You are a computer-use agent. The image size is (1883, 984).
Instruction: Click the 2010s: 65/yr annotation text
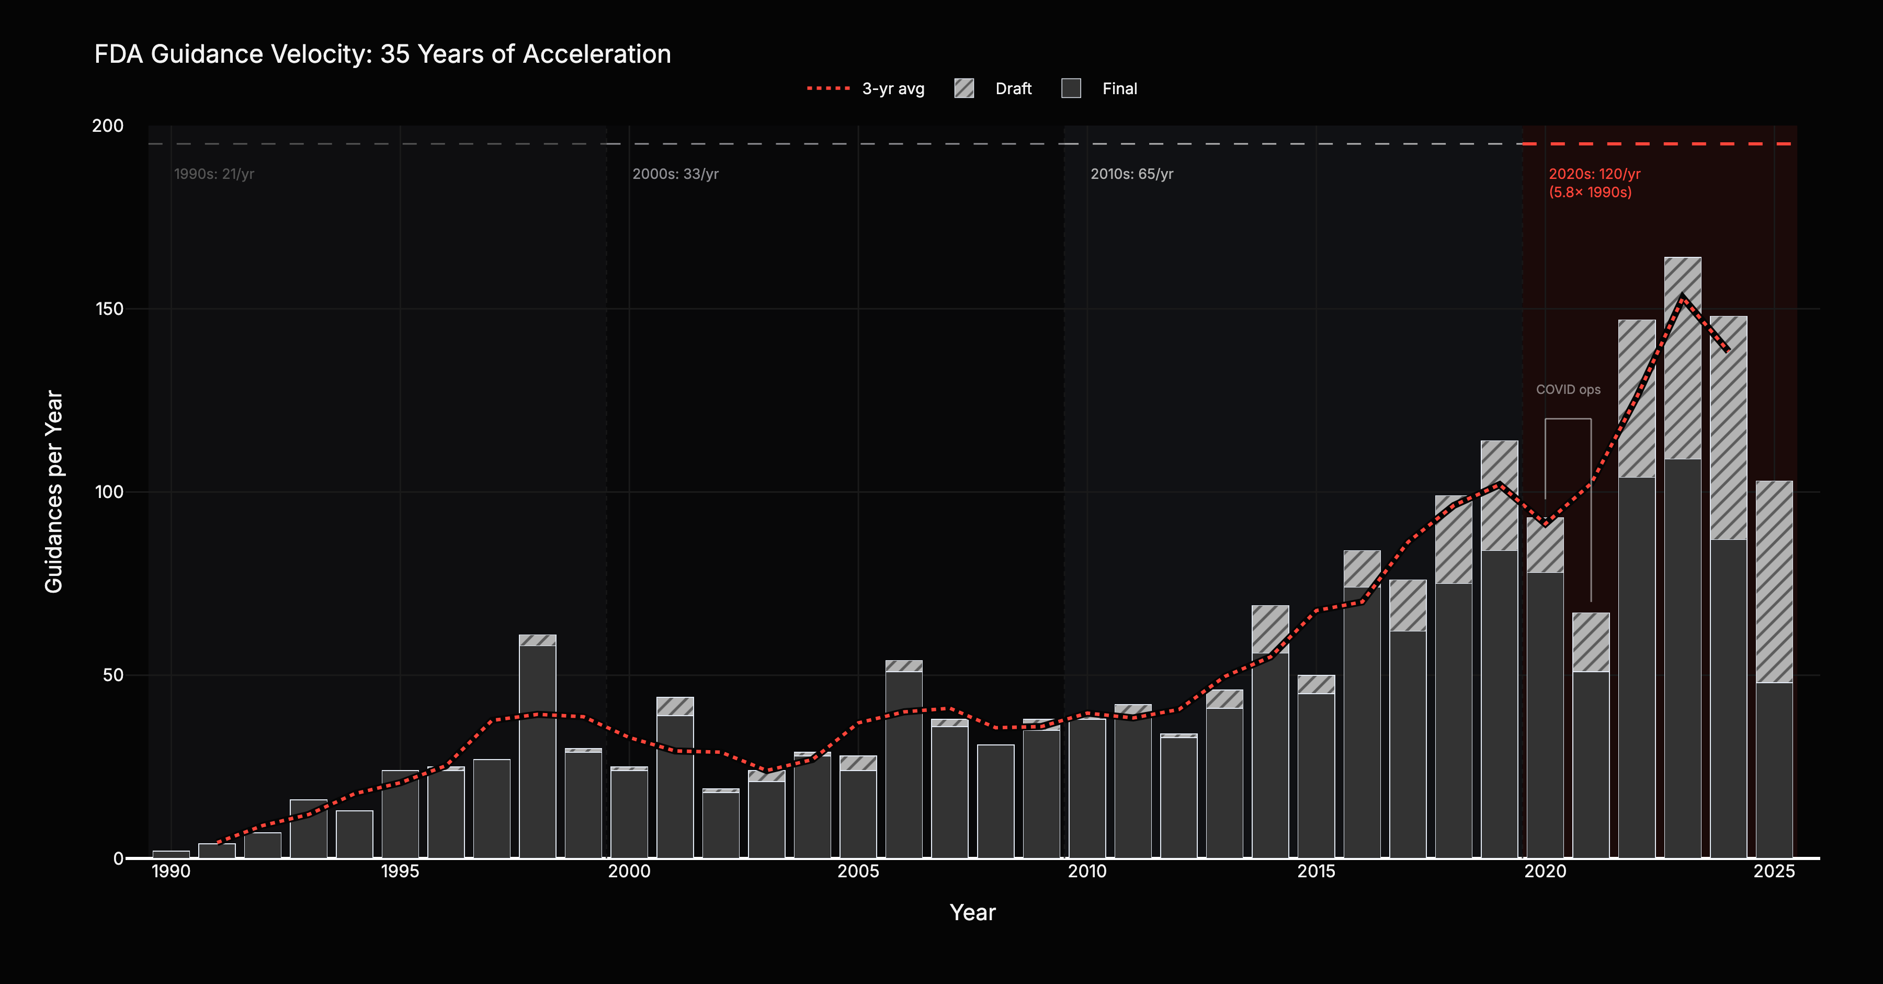pyautogui.click(x=1131, y=174)
